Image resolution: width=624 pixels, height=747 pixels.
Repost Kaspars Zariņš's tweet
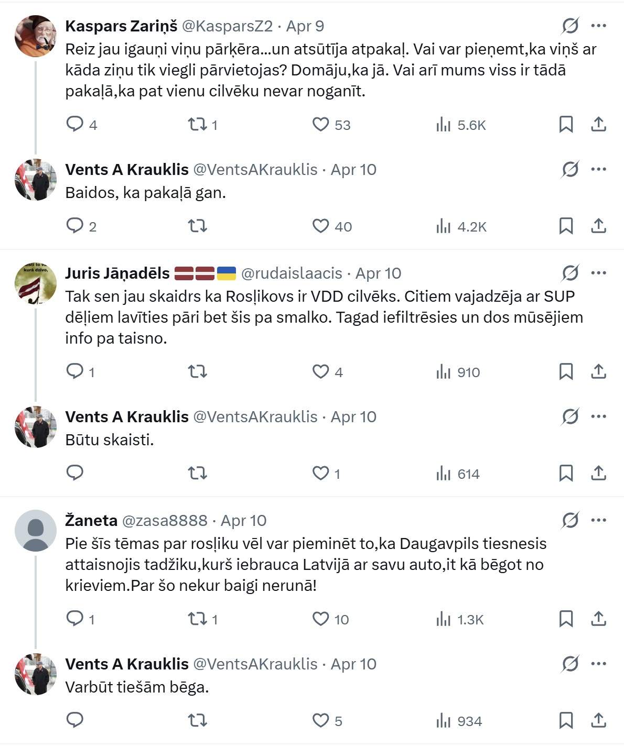pyautogui.click(x=198, y=124)
